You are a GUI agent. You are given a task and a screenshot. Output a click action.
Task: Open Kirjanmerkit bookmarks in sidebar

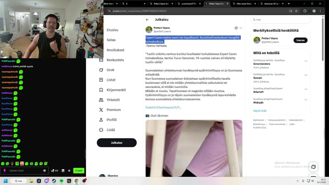[112, 90]
